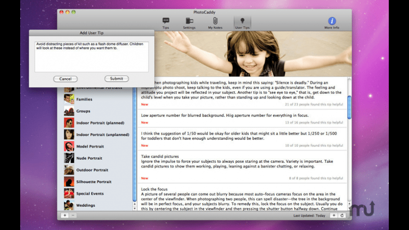The width and height of the screenshot is (409, 230).
Task: Click New label under aperture tip
Action: coord(144,123)
